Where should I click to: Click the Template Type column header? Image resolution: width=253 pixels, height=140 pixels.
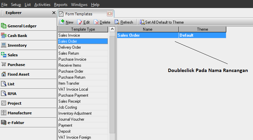pyautogui.click(x=83, y=29)
